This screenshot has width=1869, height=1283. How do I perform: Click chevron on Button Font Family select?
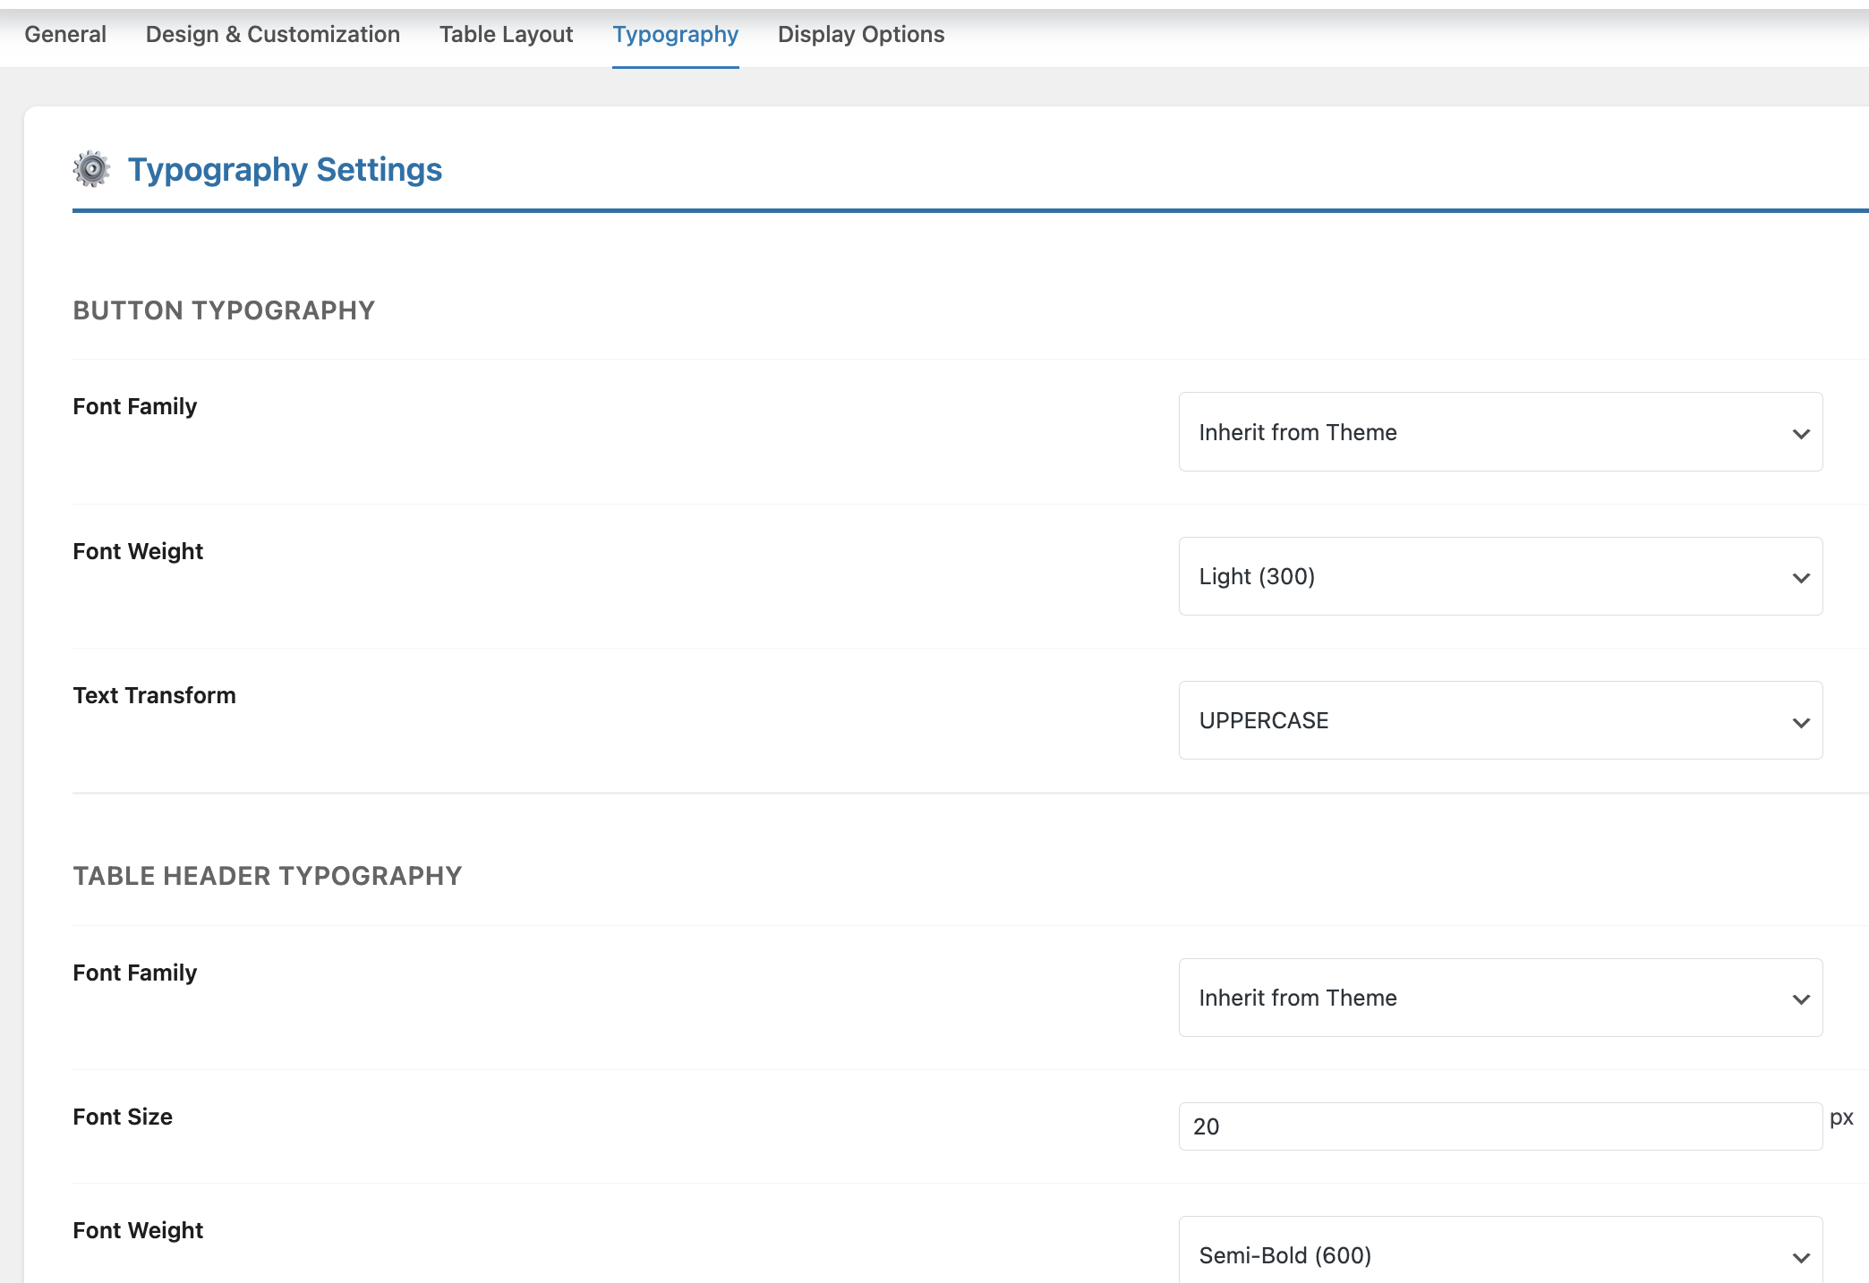(1801, 434)
